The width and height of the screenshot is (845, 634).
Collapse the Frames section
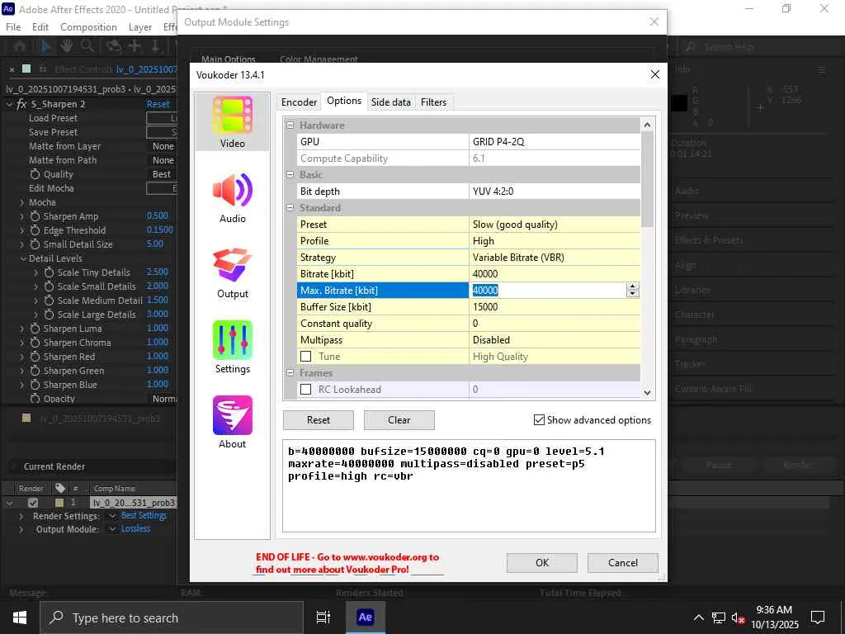290,372
